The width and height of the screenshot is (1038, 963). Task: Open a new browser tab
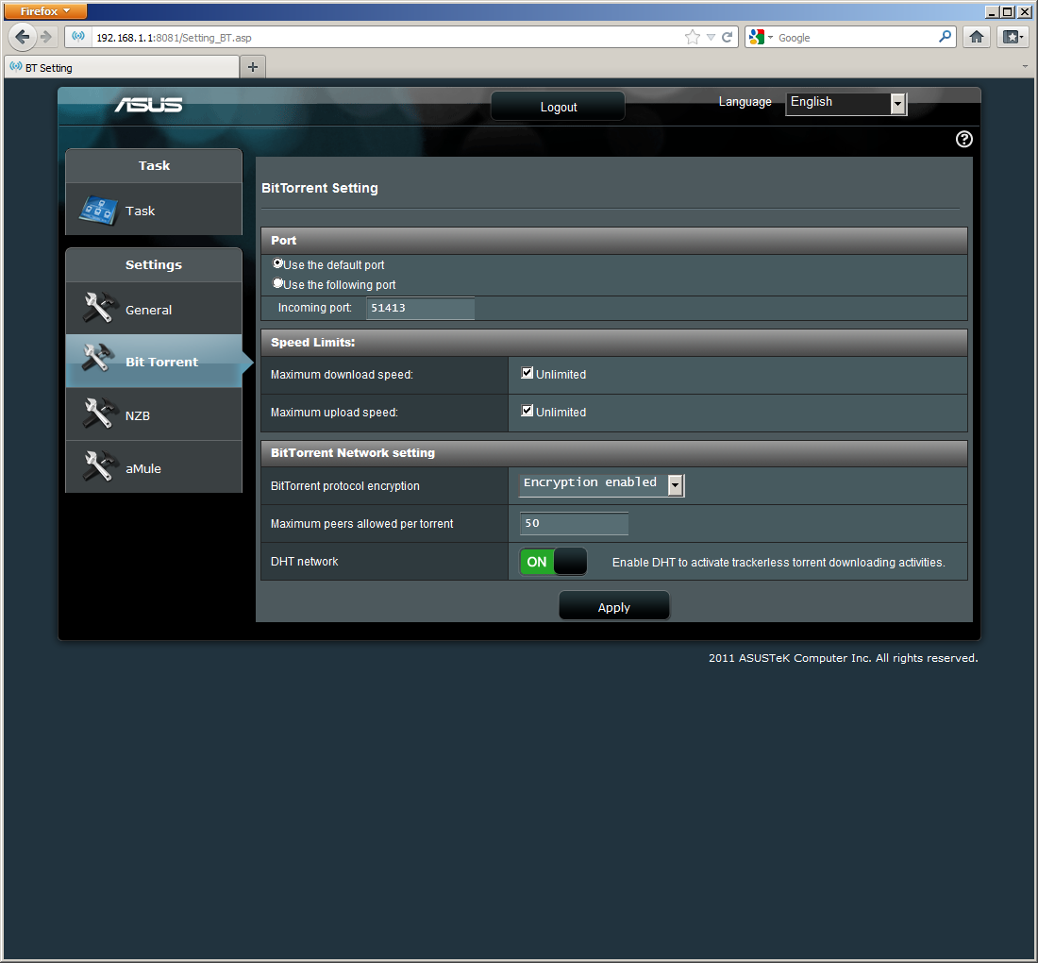click(x=253, y=67)
